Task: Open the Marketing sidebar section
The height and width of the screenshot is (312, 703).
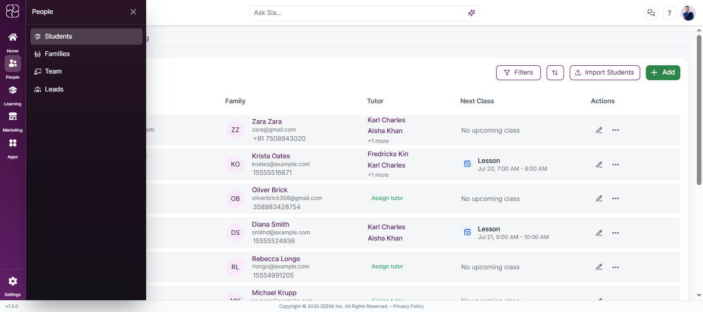Action: pos(12,121)
